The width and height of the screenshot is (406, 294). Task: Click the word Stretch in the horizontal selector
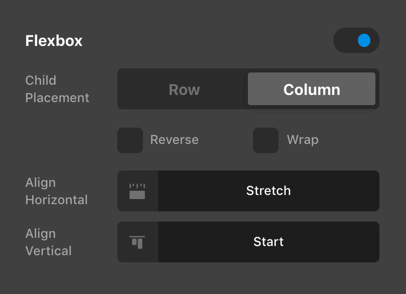[x=268, y=191]
